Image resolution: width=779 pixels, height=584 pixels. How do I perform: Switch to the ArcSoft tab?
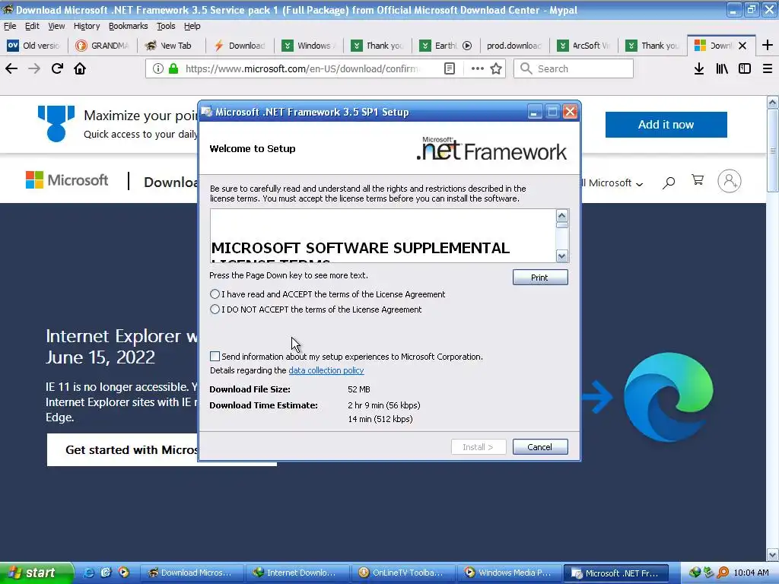click(584, 45)
